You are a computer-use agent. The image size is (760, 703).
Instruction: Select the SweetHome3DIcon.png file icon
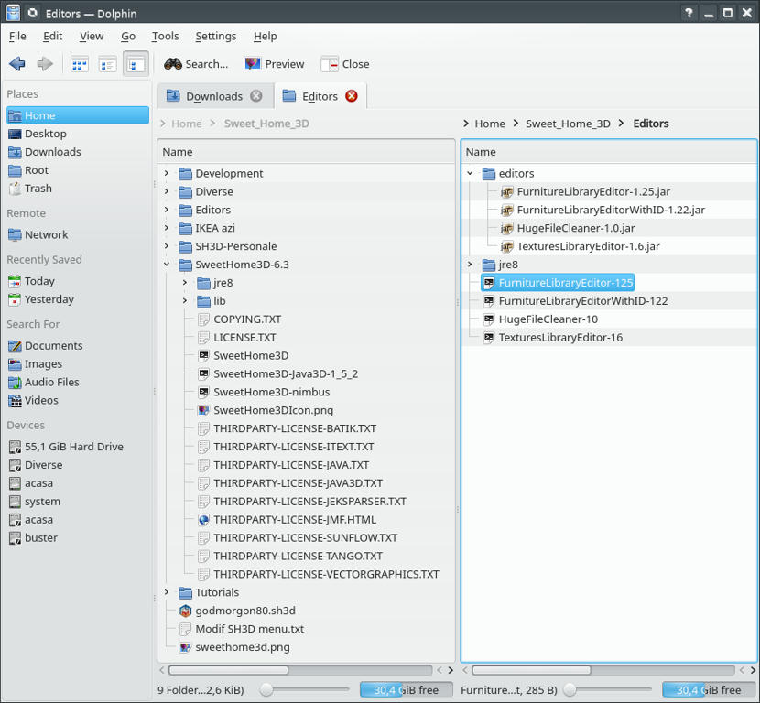point(203,410)
